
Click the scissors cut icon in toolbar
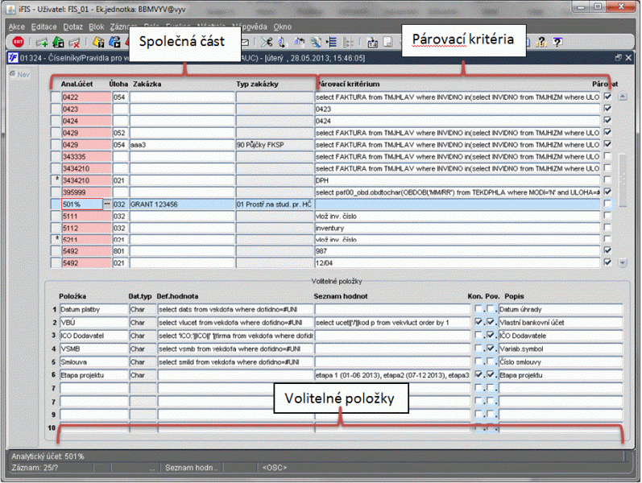[267, 42]
